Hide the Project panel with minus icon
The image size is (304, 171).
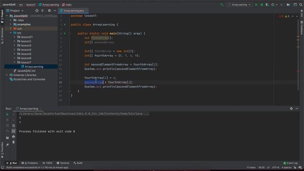point(55,10)
